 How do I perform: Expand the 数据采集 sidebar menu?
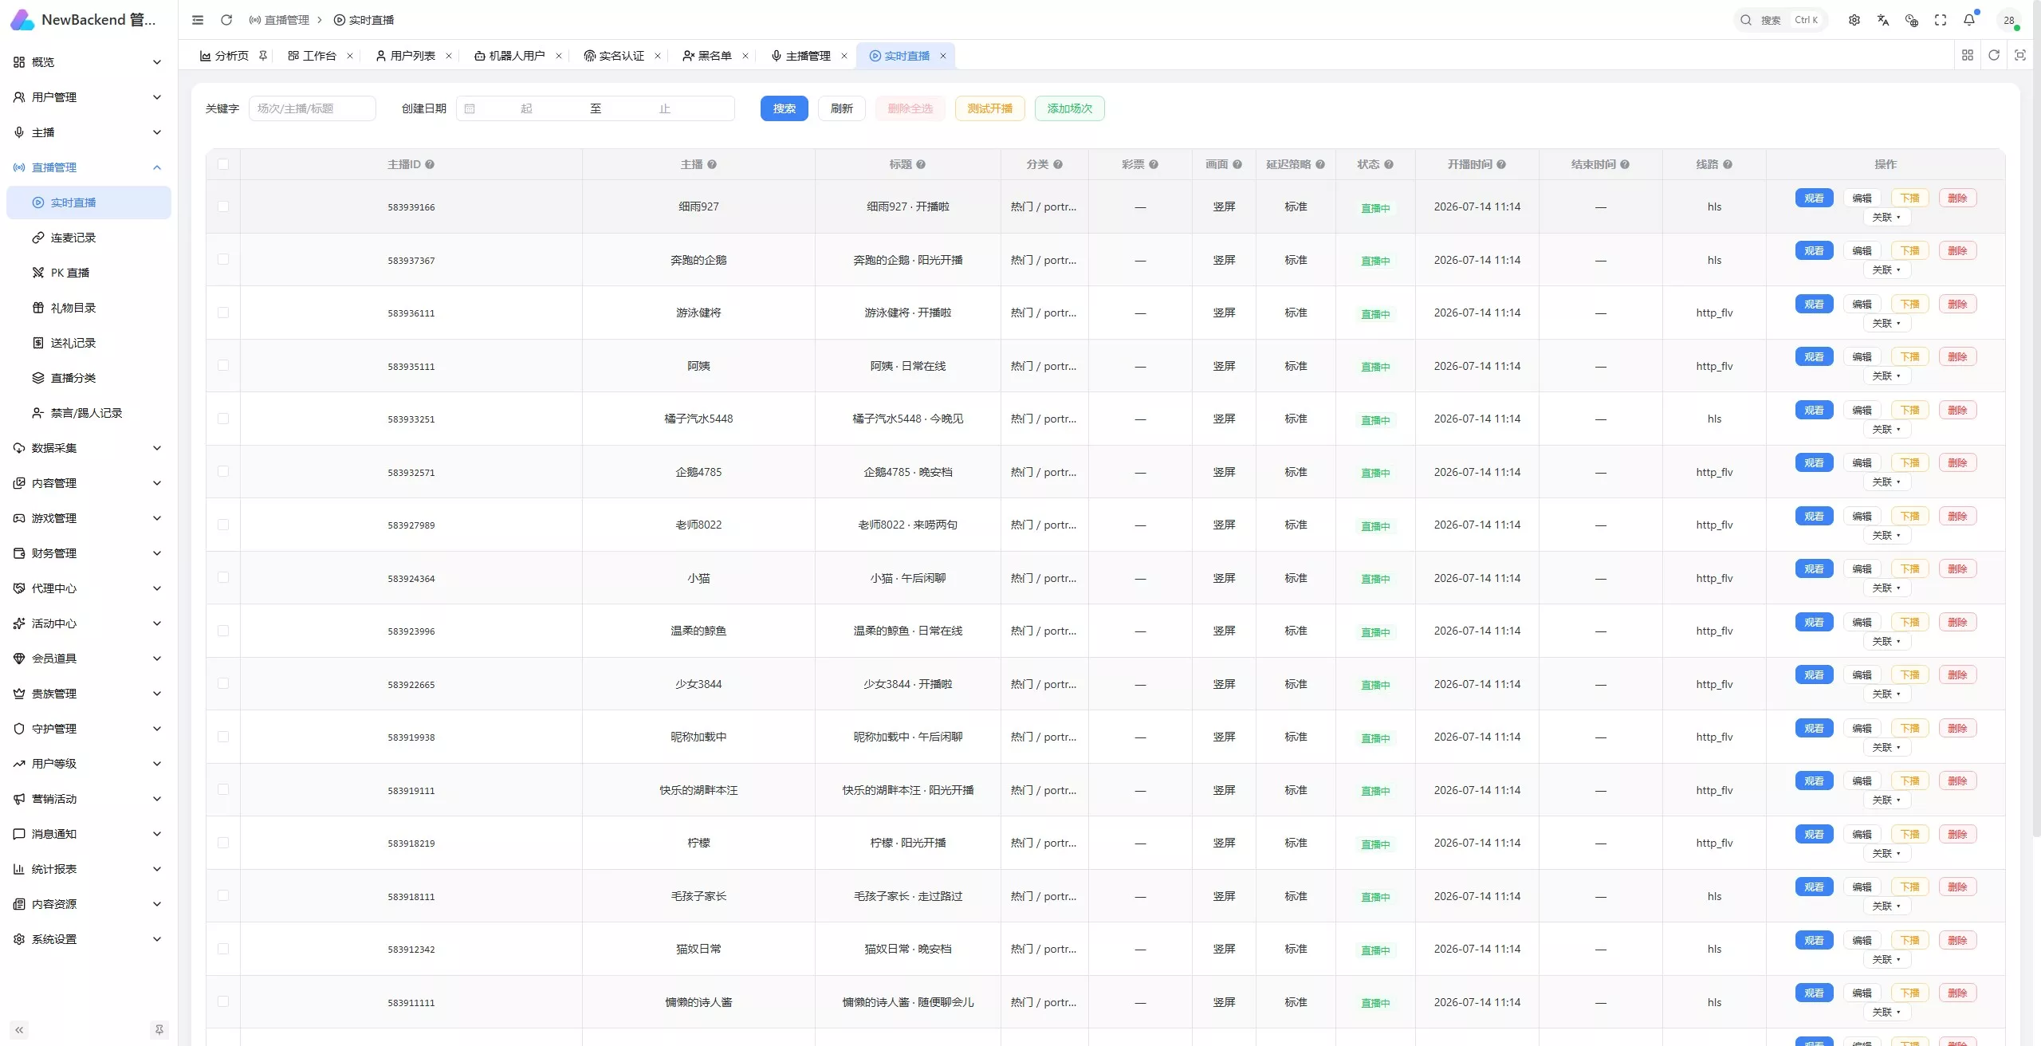coord(88,448)
